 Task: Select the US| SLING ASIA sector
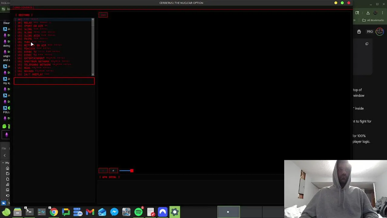click(x=53, y=36)
